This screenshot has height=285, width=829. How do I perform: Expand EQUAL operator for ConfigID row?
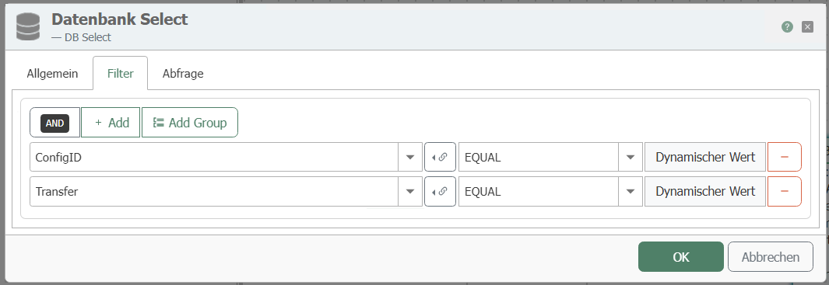coord(631,157)
